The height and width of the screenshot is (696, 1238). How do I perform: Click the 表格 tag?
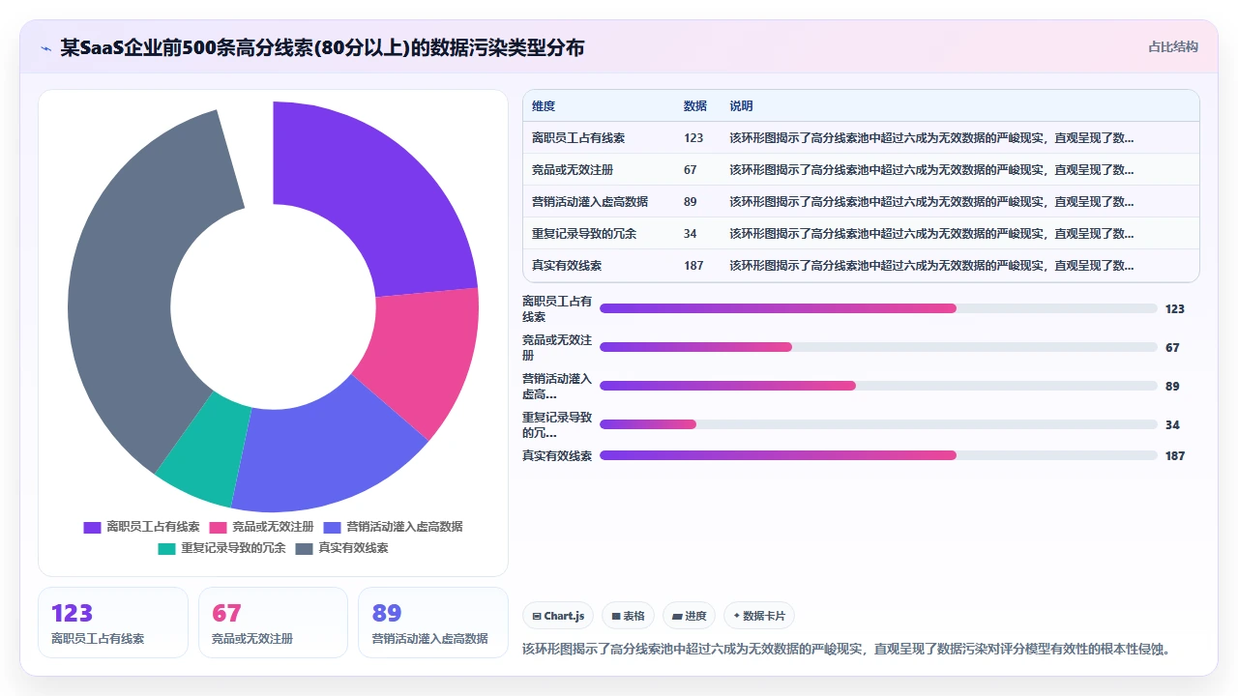629,616
